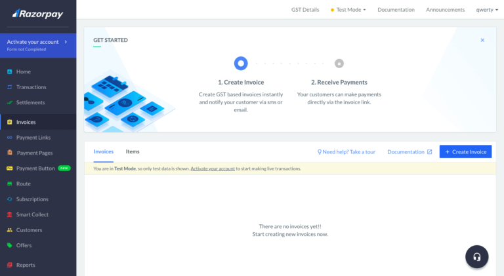Open Payment Pages from sidebar icon
Viewport: 504px width, 276px height.
(x=9, y=153)
